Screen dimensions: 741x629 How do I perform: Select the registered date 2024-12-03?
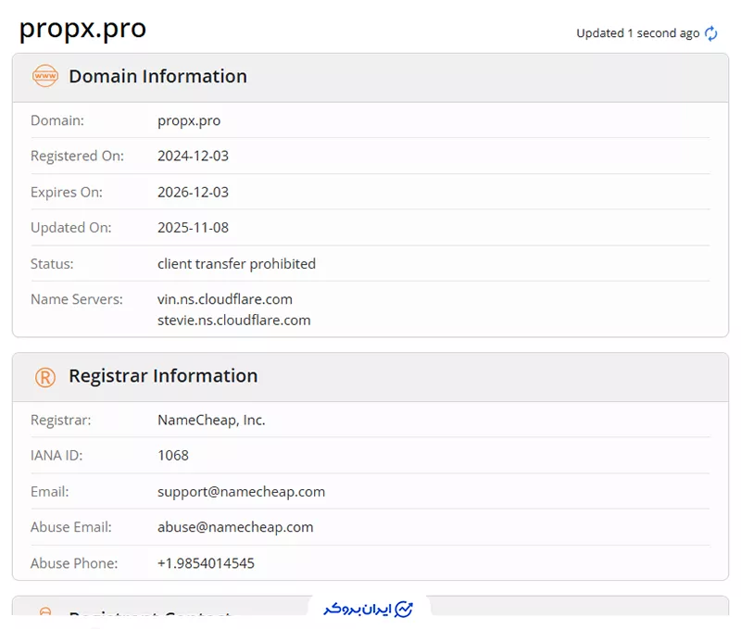coord(193,156)
